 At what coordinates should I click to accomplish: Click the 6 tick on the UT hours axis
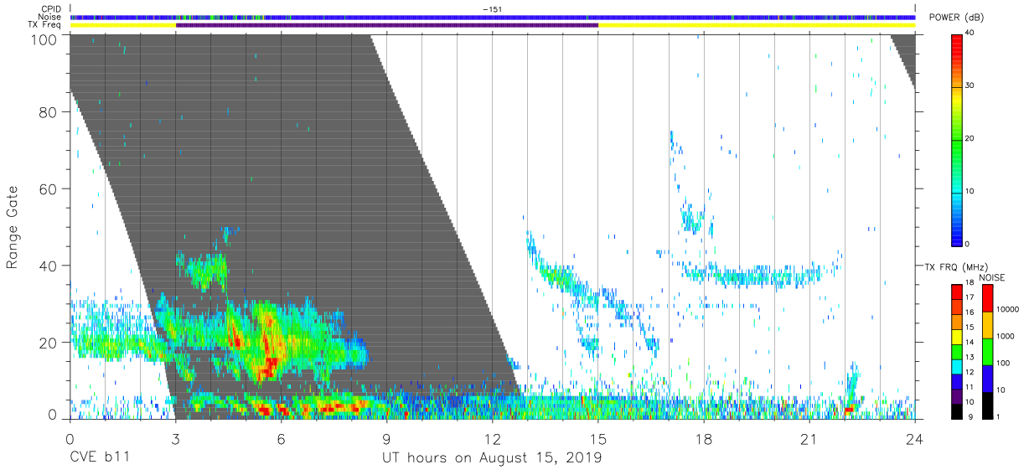(x=281, y=438)
